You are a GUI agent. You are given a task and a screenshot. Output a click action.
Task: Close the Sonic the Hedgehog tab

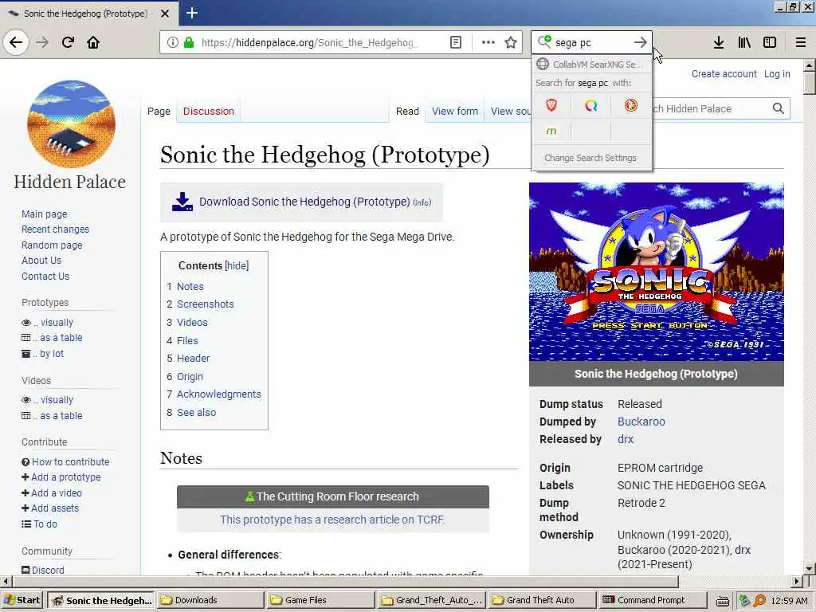(x=165, y=14)
